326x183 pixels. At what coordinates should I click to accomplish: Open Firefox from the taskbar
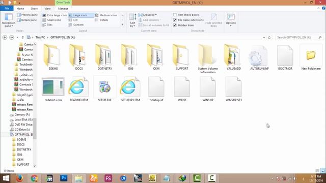[x=19, y=178]
